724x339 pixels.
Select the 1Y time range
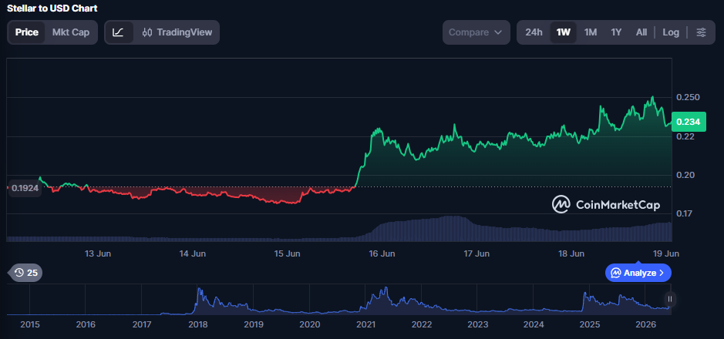pyautogui.click(x=616, y=32)
